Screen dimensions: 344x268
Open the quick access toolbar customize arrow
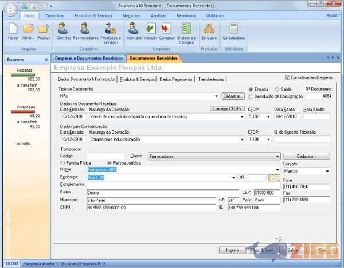51,6
